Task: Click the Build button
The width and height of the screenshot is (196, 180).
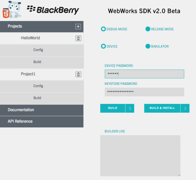Action: pos(112,108)
